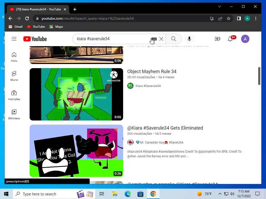The width and height of the screenshot is (266, 199).
Task: Open the Gmail bookmark
Action: 15,27
